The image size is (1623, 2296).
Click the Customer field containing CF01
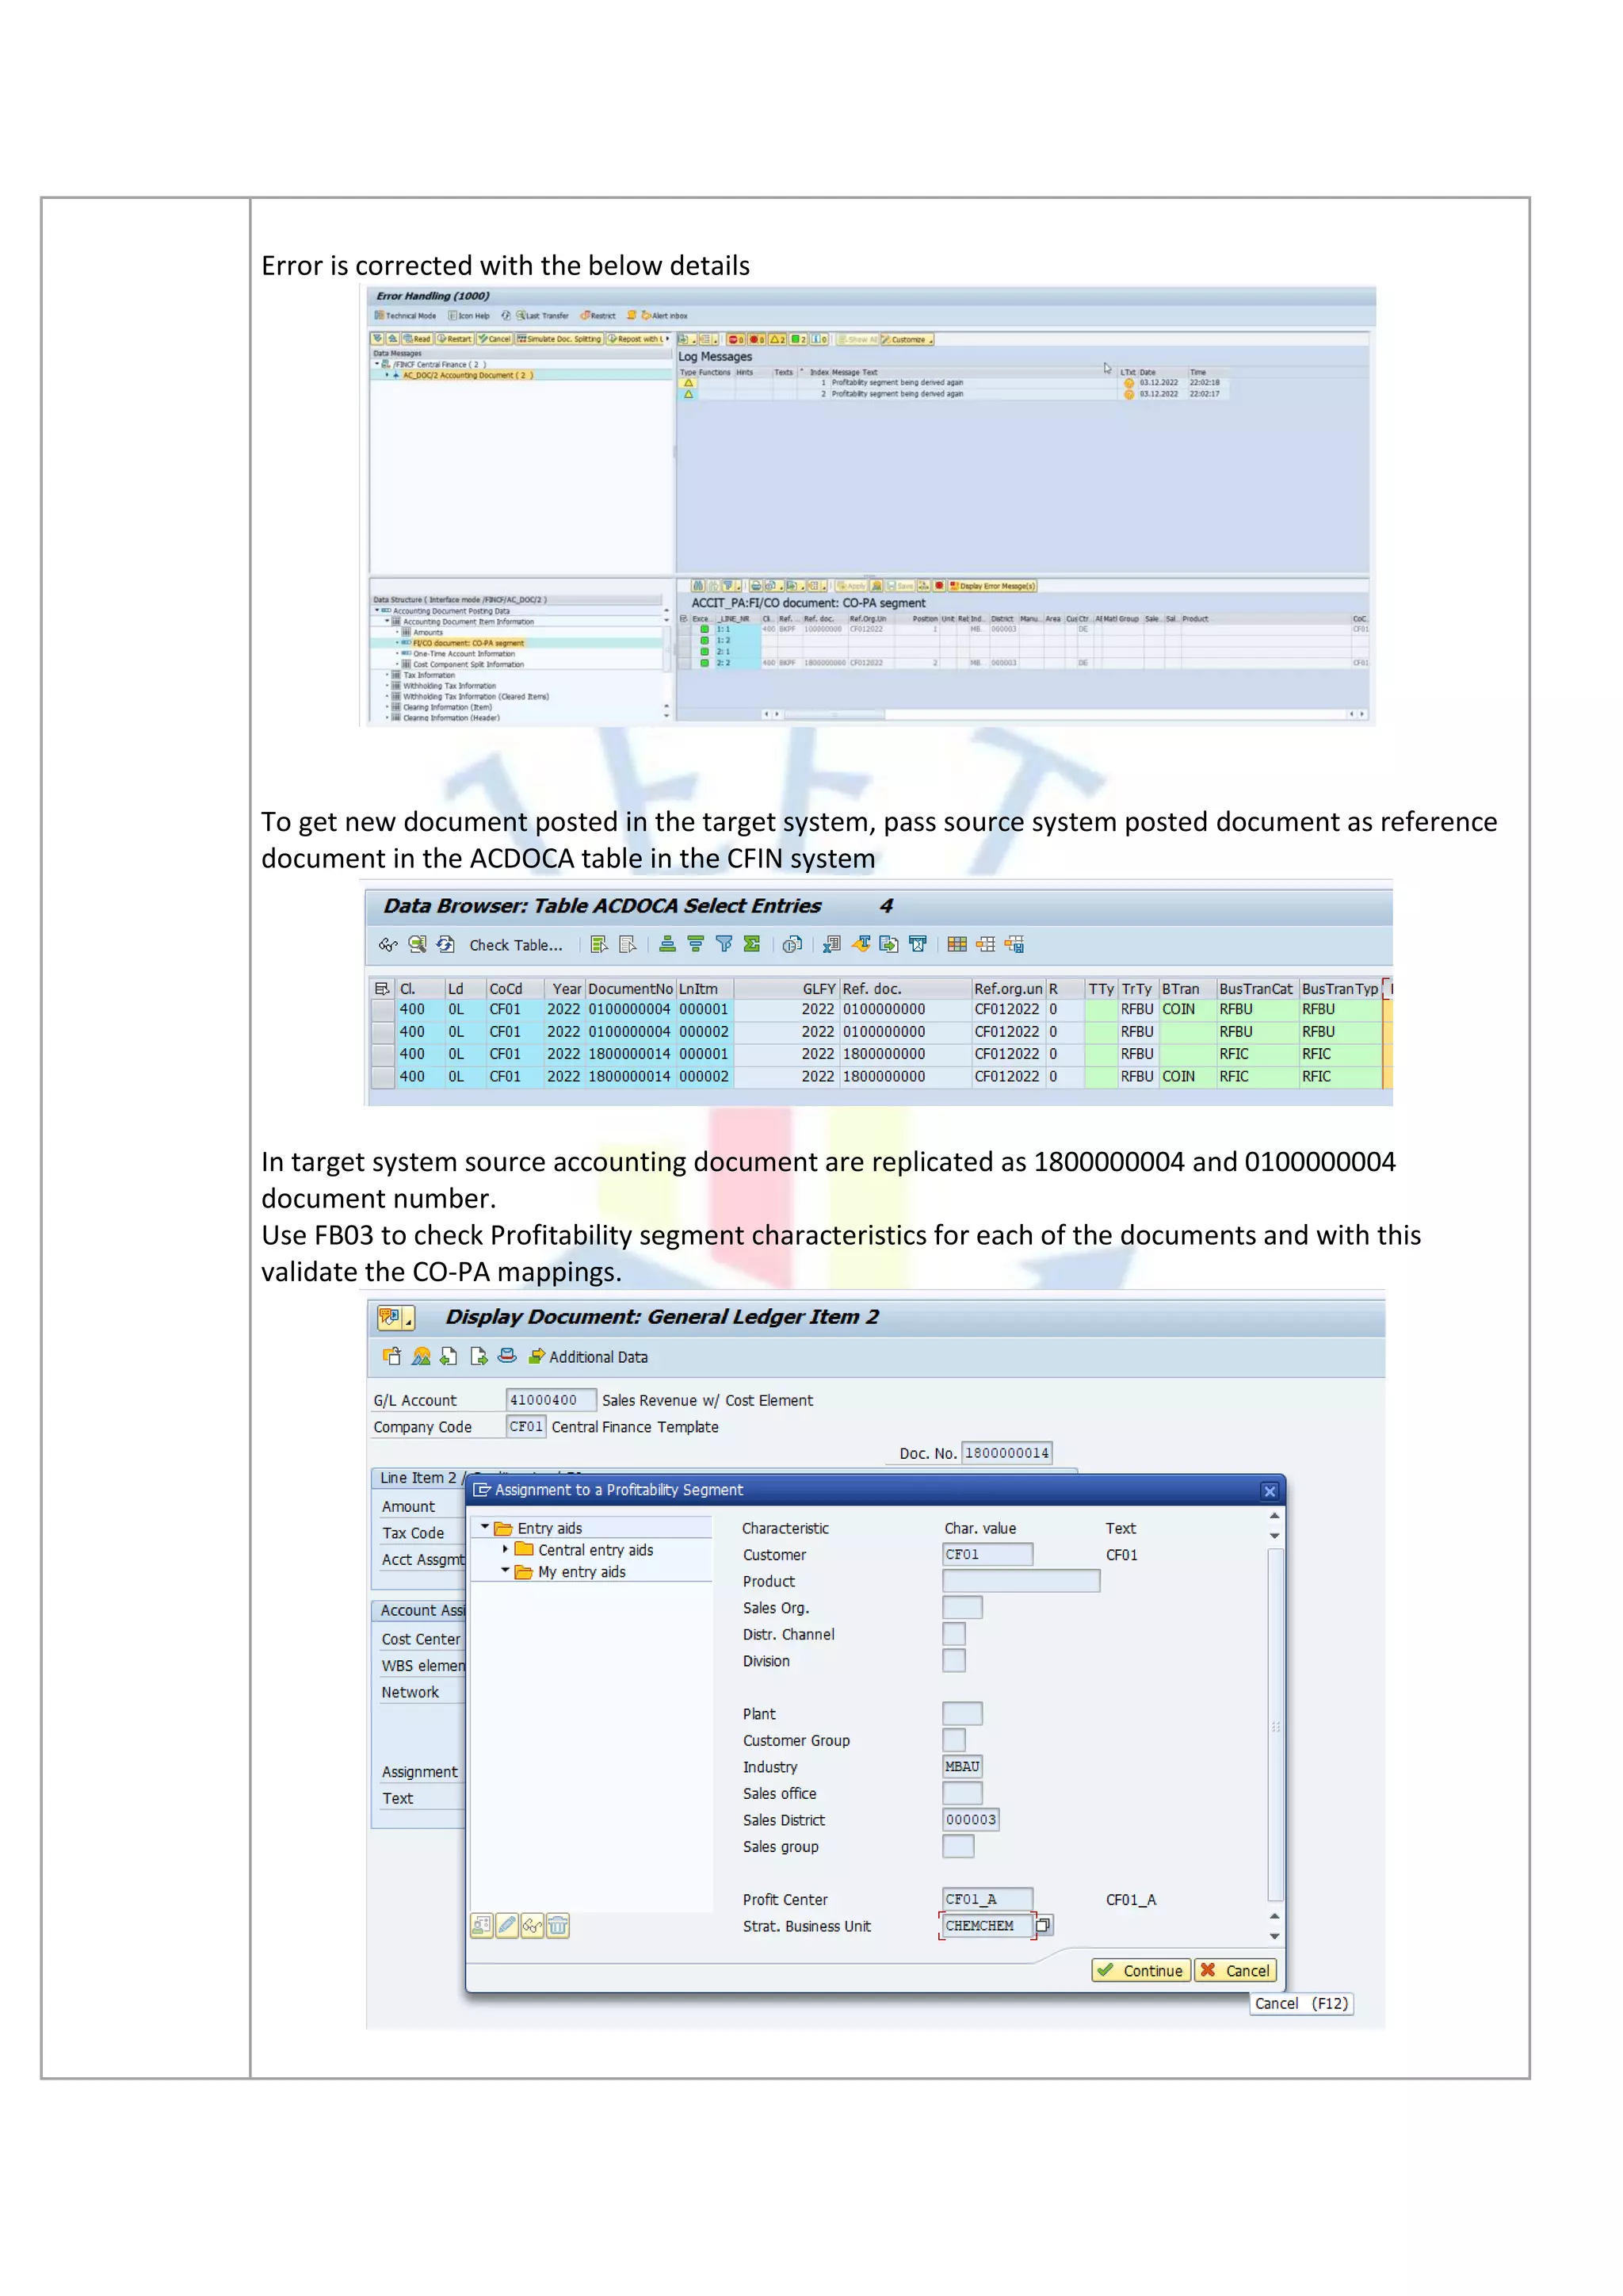987,1554
